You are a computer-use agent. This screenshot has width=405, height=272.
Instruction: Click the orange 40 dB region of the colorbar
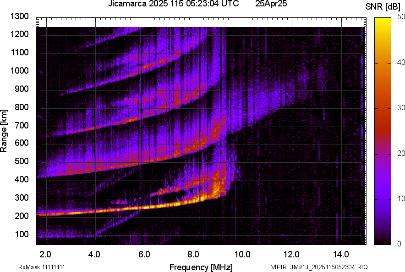tap(383, 63)
